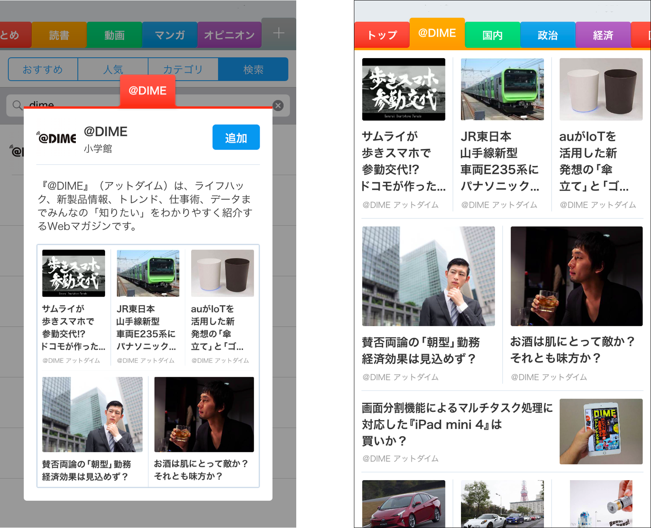The height and width of the screenshot is (528, 651).
Task: Click the magnifier icon in the search bar
Action: pyautogui.click(x=17, y=105)
